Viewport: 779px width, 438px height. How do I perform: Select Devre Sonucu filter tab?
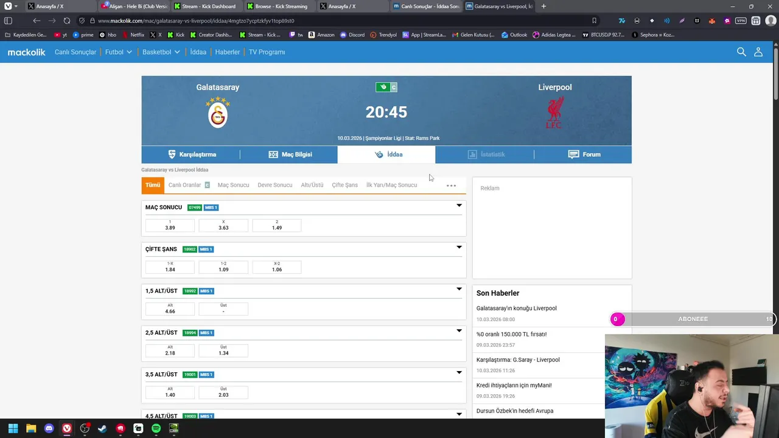[x=274, y=185]
